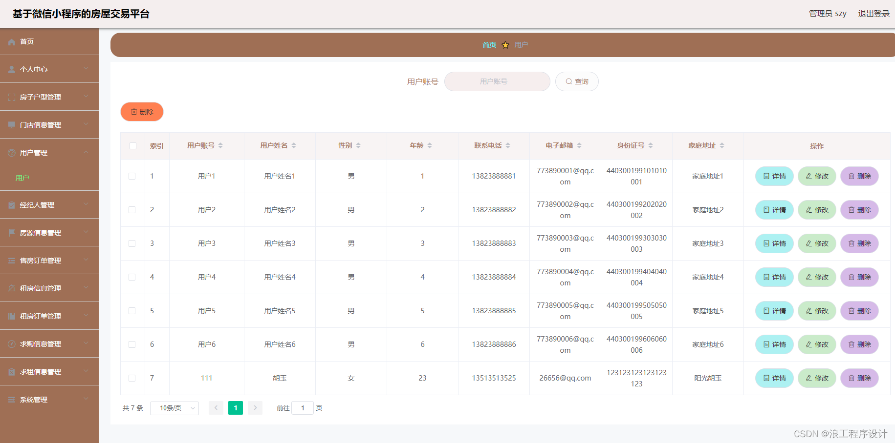
Task: Expand 系统管理 menu chevron
Action: coord(86,399)
